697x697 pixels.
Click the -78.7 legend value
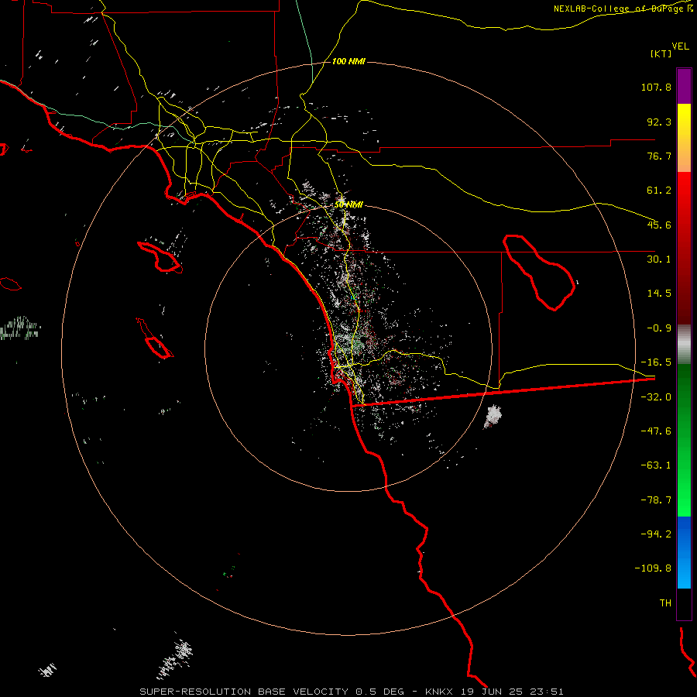pos(656,500)
